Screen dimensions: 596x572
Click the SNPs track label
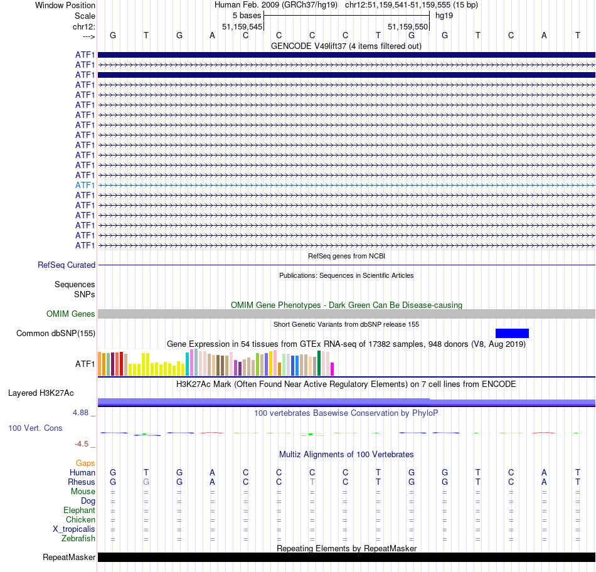coord(85,295)
